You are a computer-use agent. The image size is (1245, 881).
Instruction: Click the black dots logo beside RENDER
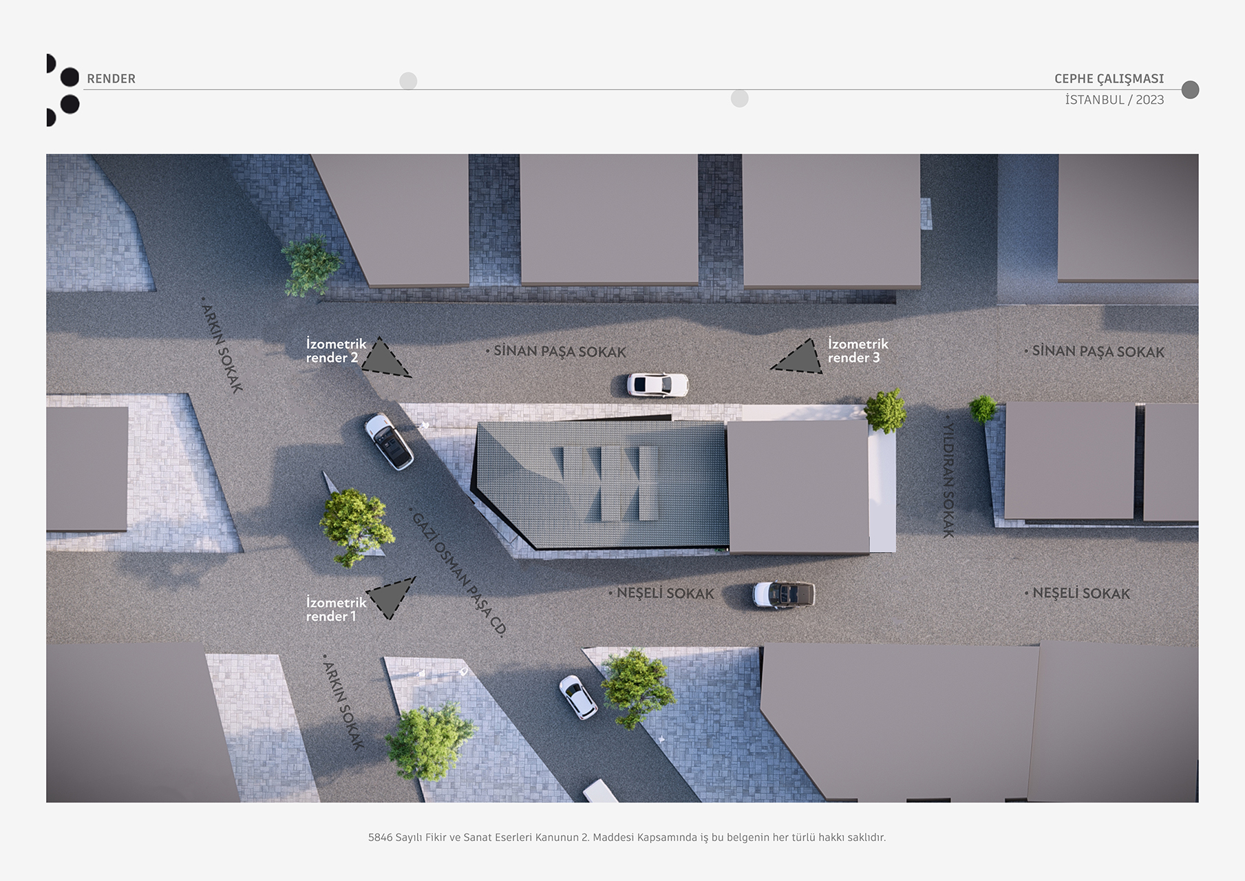click(63, 90)
